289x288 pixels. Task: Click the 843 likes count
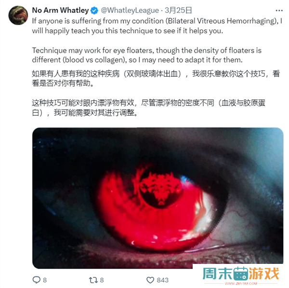[163, 280]
